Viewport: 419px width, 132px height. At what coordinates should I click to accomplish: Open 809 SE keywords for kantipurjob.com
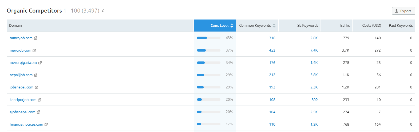[314, 100]
